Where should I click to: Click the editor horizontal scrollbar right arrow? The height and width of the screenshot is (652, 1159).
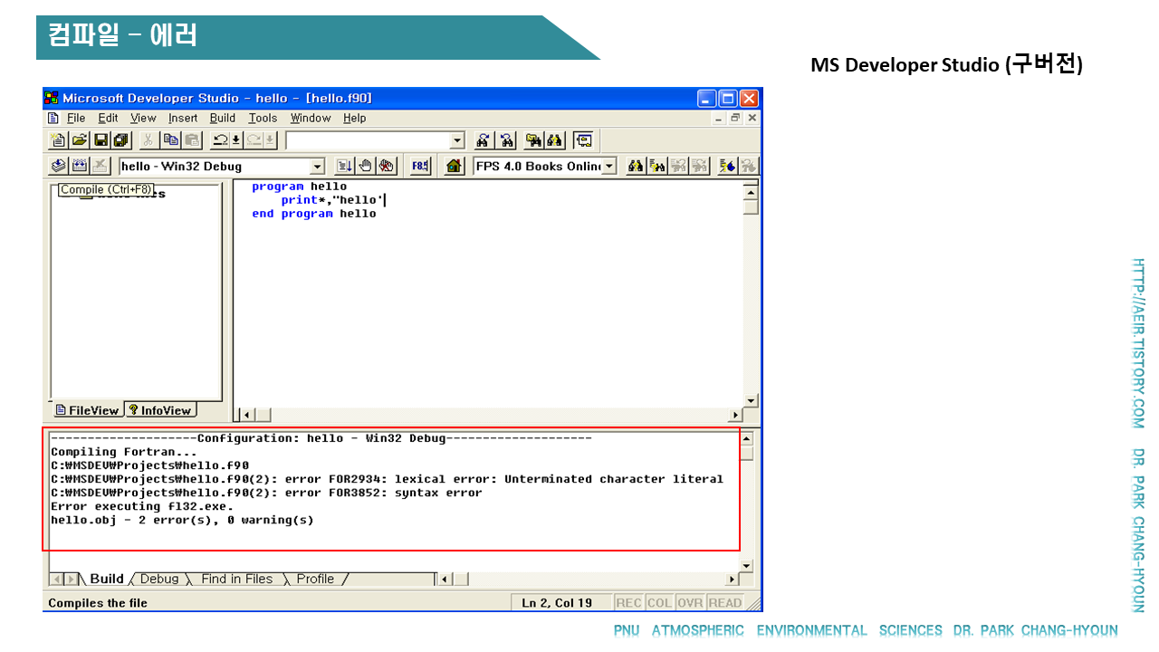coord(735,415)
